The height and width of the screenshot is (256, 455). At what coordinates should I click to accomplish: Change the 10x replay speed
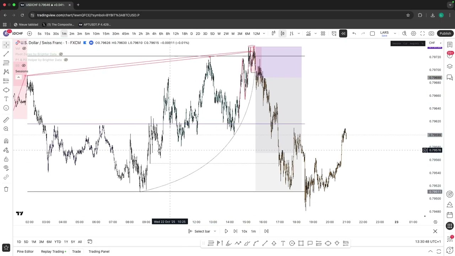244,231
